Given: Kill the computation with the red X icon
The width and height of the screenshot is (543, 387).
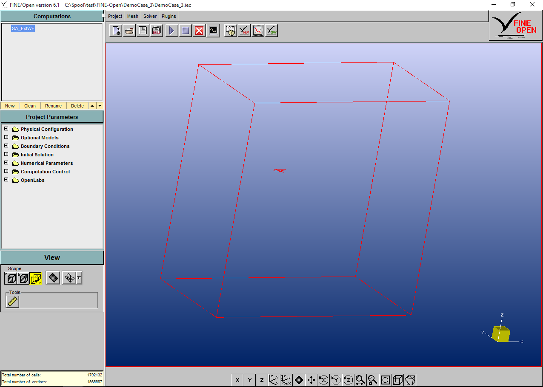Looking at the screenshot, I should pyautogui.click(x=199, y=31).
